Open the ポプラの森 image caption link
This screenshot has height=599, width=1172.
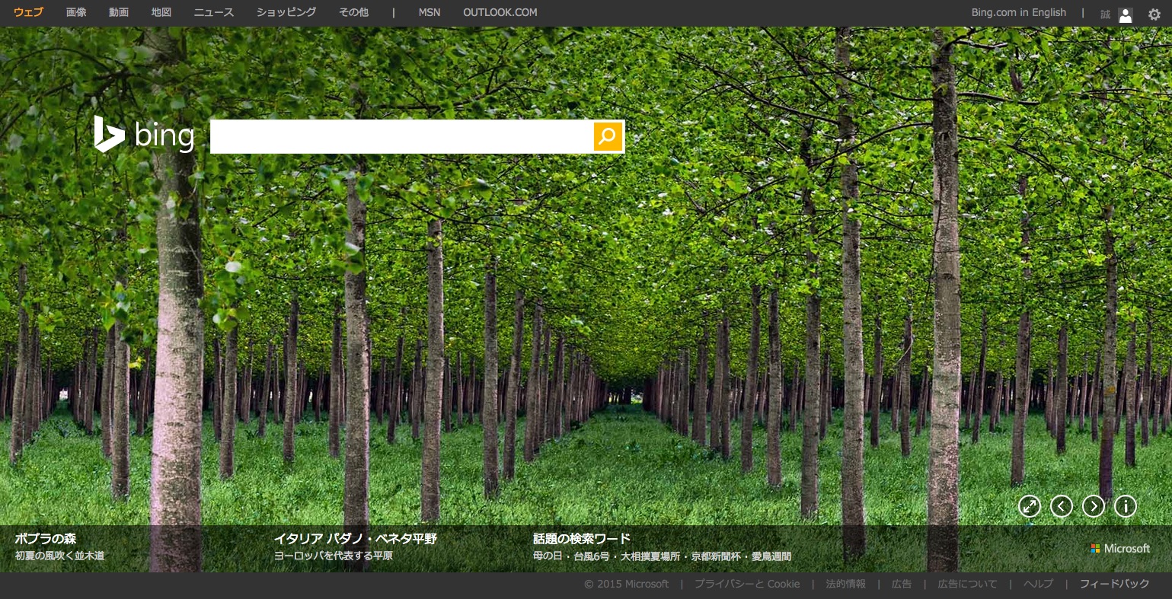(46, 539)
